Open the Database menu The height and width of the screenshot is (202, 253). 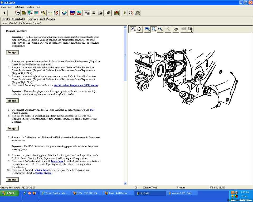pyautogui.click(x=19, y=7)
